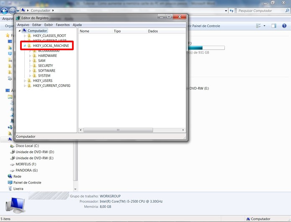Expand the HKEY_USERS key
The width and height of the screenshot is (291, 222).
[x=25, y=81]
